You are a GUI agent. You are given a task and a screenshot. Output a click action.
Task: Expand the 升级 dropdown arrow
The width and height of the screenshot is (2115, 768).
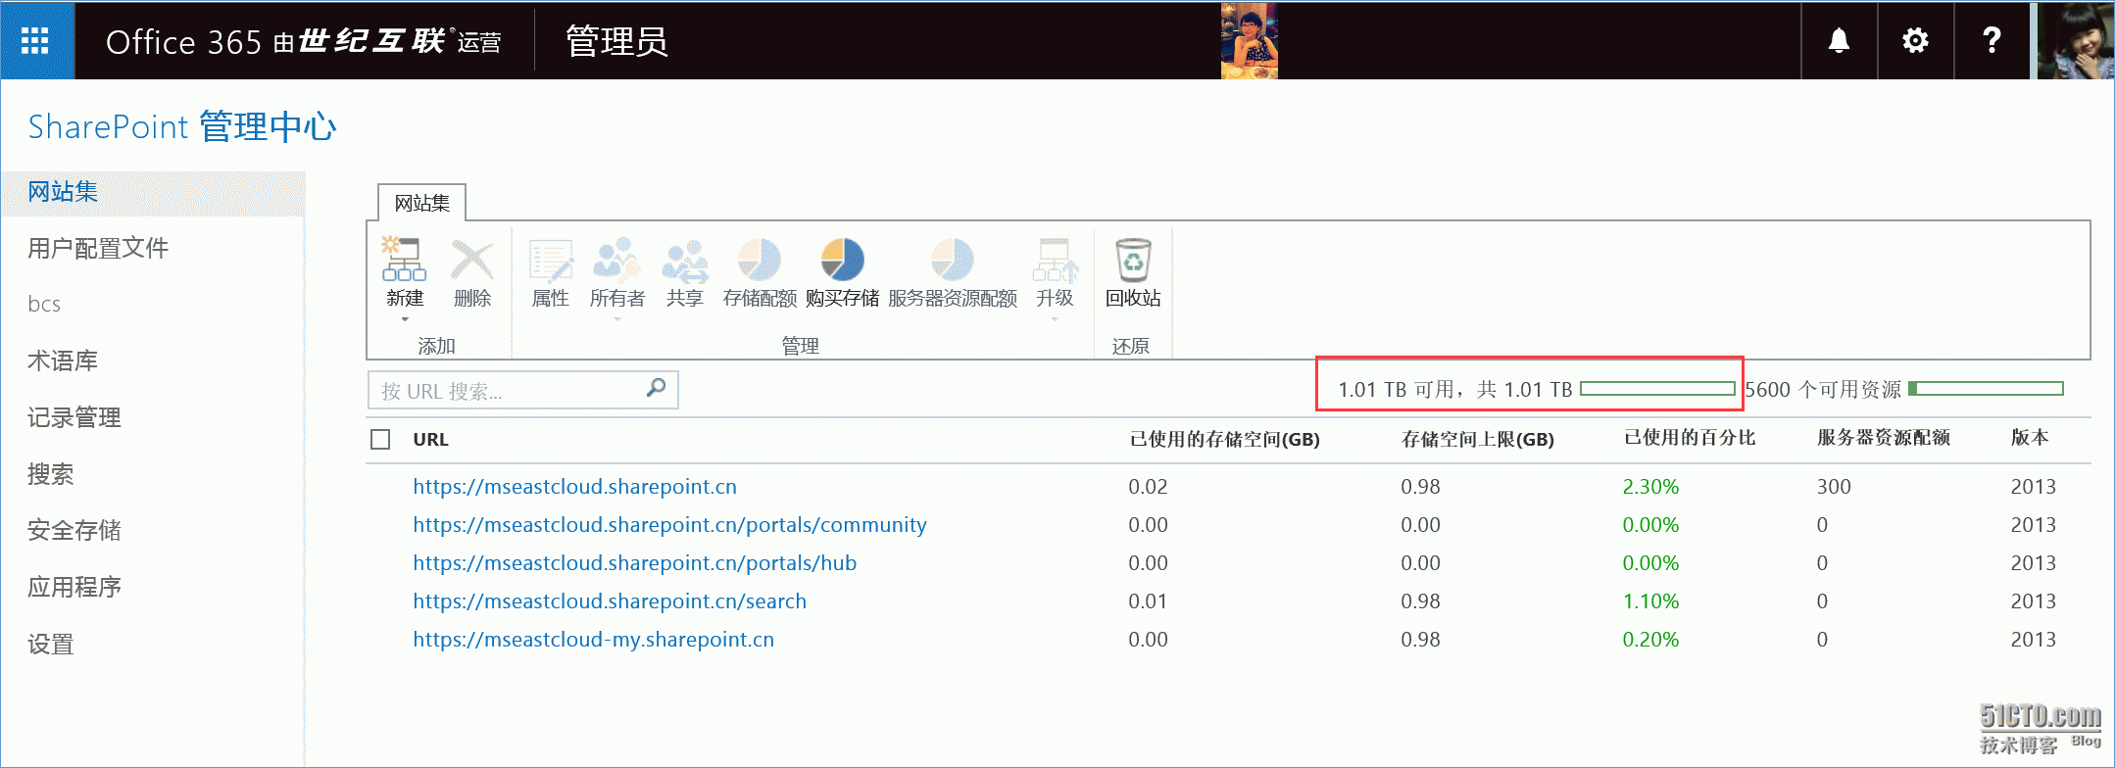click(1055, 319)
